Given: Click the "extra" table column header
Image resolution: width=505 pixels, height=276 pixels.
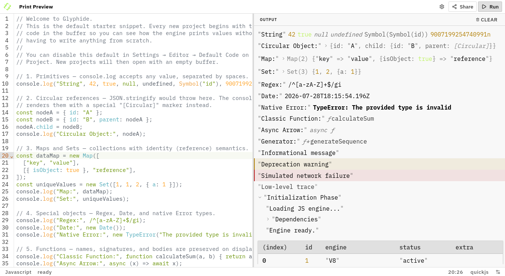Looking at the screenshot, I should pyautogui.click(x=464, y=247).
